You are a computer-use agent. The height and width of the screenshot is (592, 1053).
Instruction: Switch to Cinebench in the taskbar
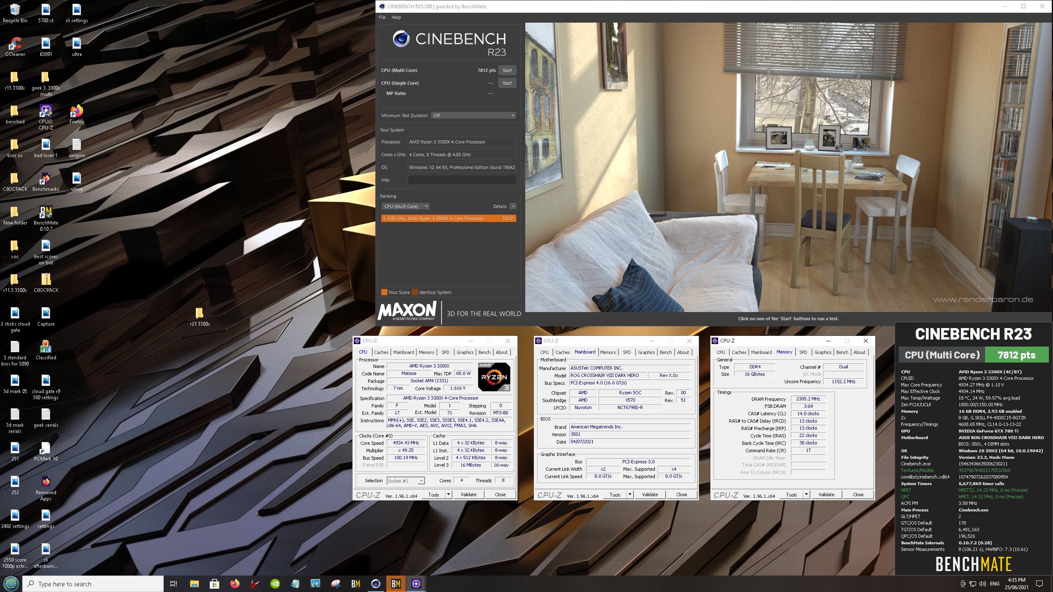[x=376, y=584]
